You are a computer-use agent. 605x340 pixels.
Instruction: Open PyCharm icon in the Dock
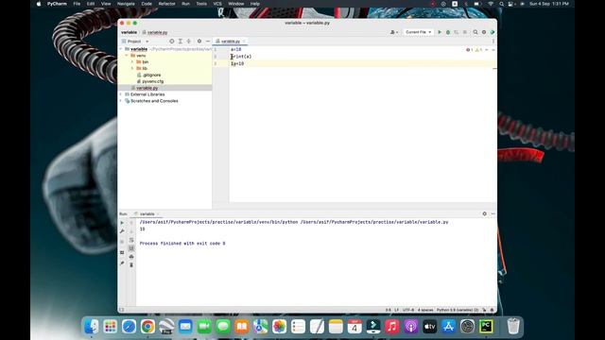tap(486, 327)
